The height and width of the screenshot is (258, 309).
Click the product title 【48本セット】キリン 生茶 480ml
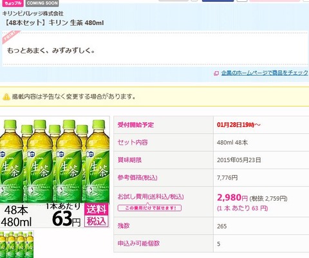coord(53,23)
